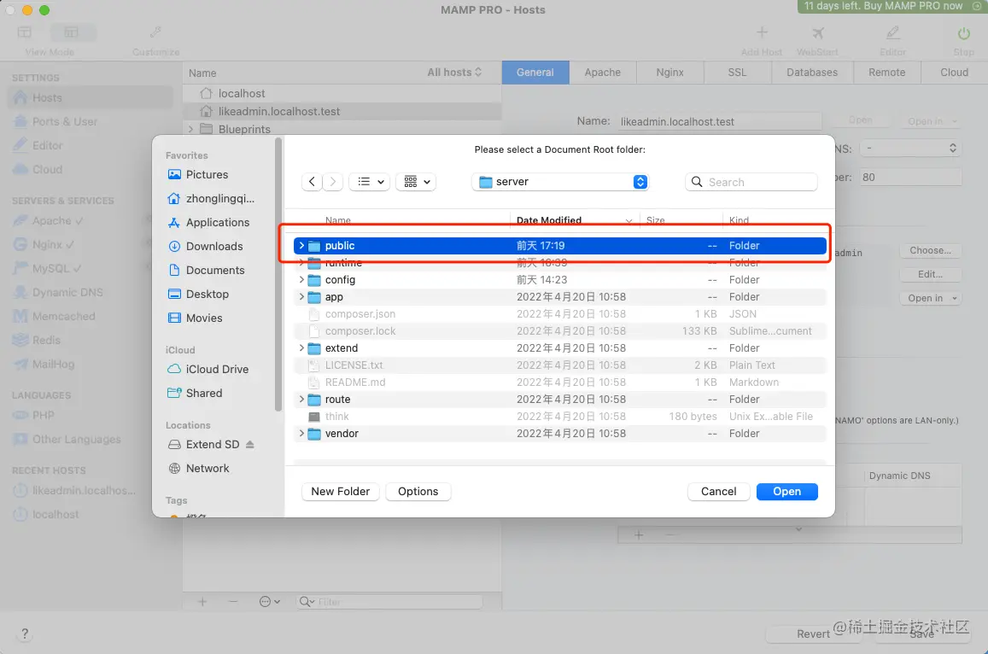The width and height of the screenshot is (988, 654).
Task: Go back in file dialog
Action: coord(312,182)
